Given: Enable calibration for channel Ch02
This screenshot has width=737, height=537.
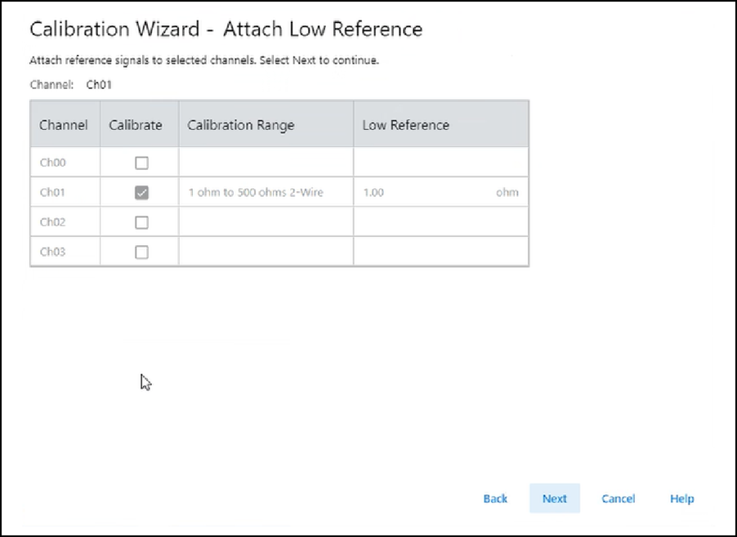Looking at the screenshot, I should [141, 222].
